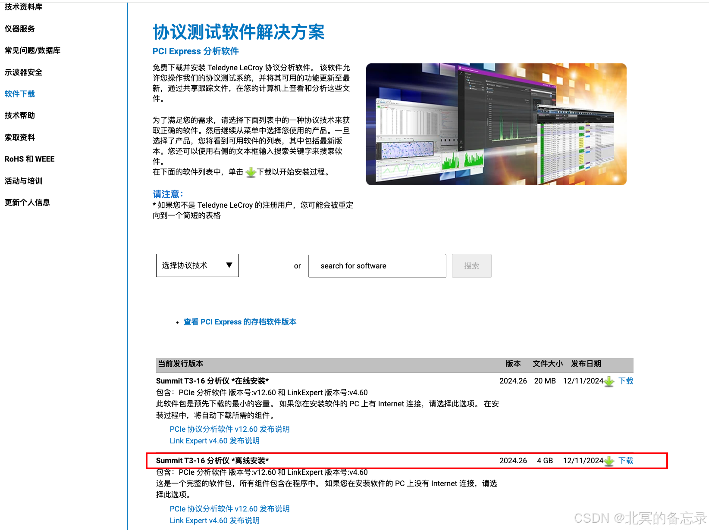Screen dimensions: 709x530
Task: Open Link Expert v4.60 发布说明 under 离线安装
Action: click(x=214, y=521)
